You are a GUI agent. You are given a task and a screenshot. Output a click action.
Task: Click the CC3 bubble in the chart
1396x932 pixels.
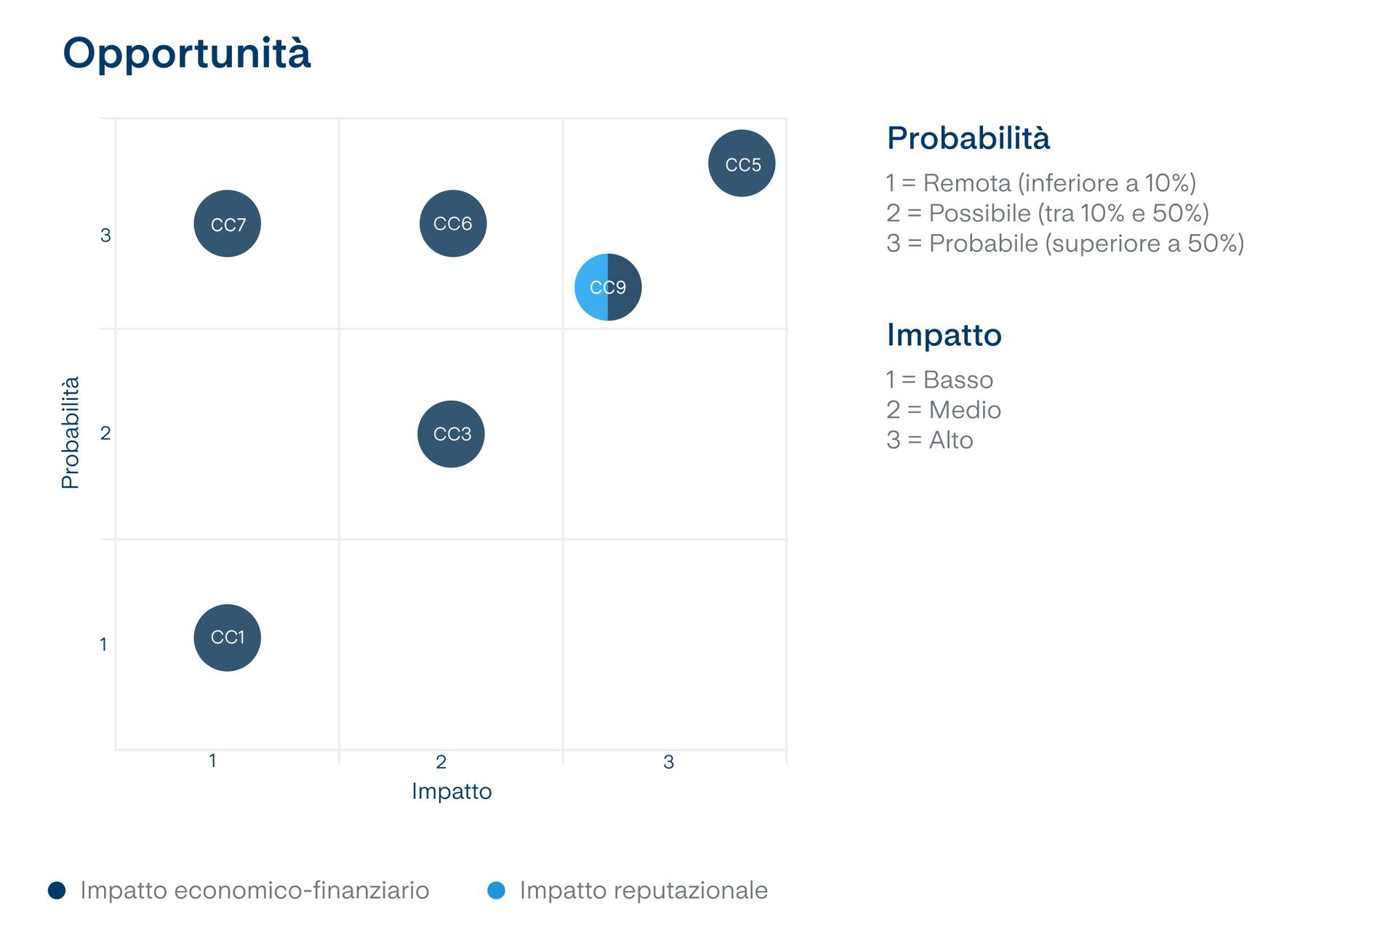(x=451, y=434)
